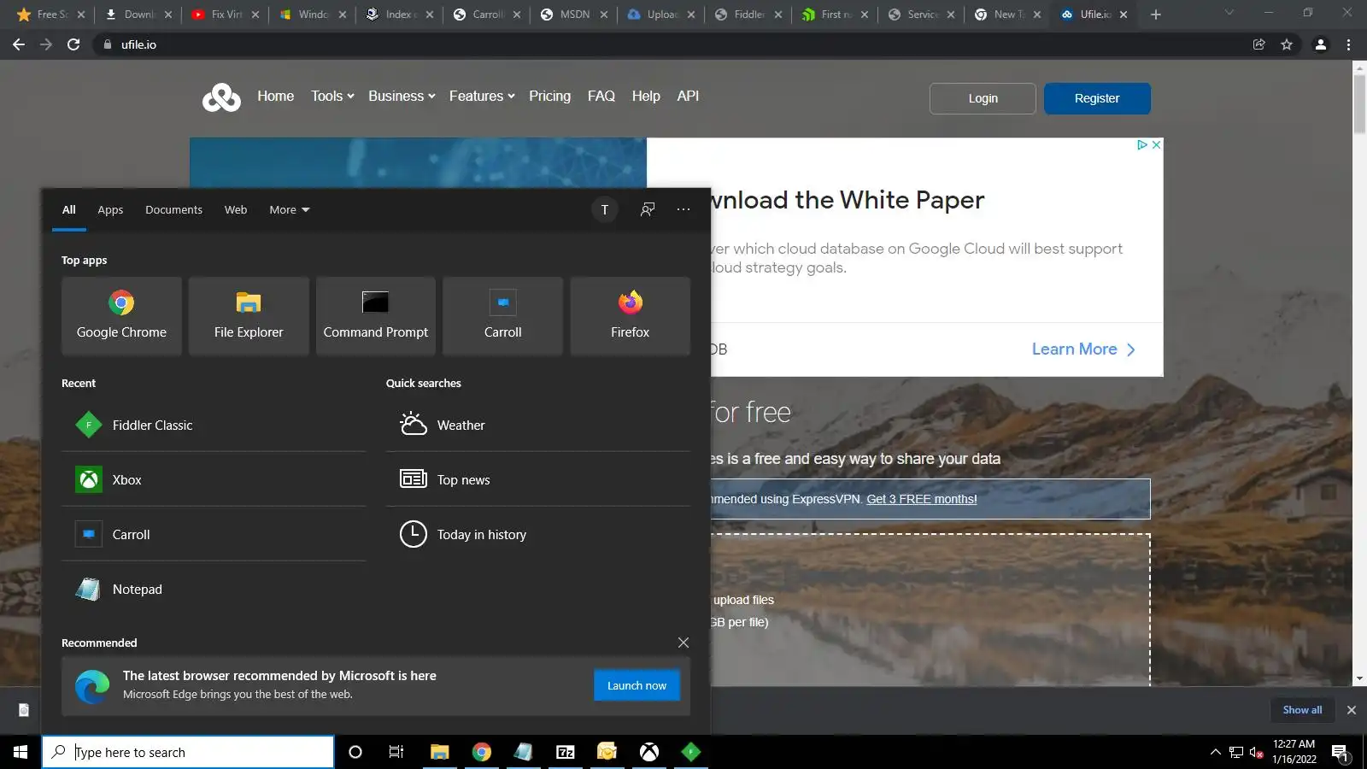Viewport: 1367px width, 769px height.
Task: Open Fiddler Classic from Recent list
Action: tap(214, 425)
